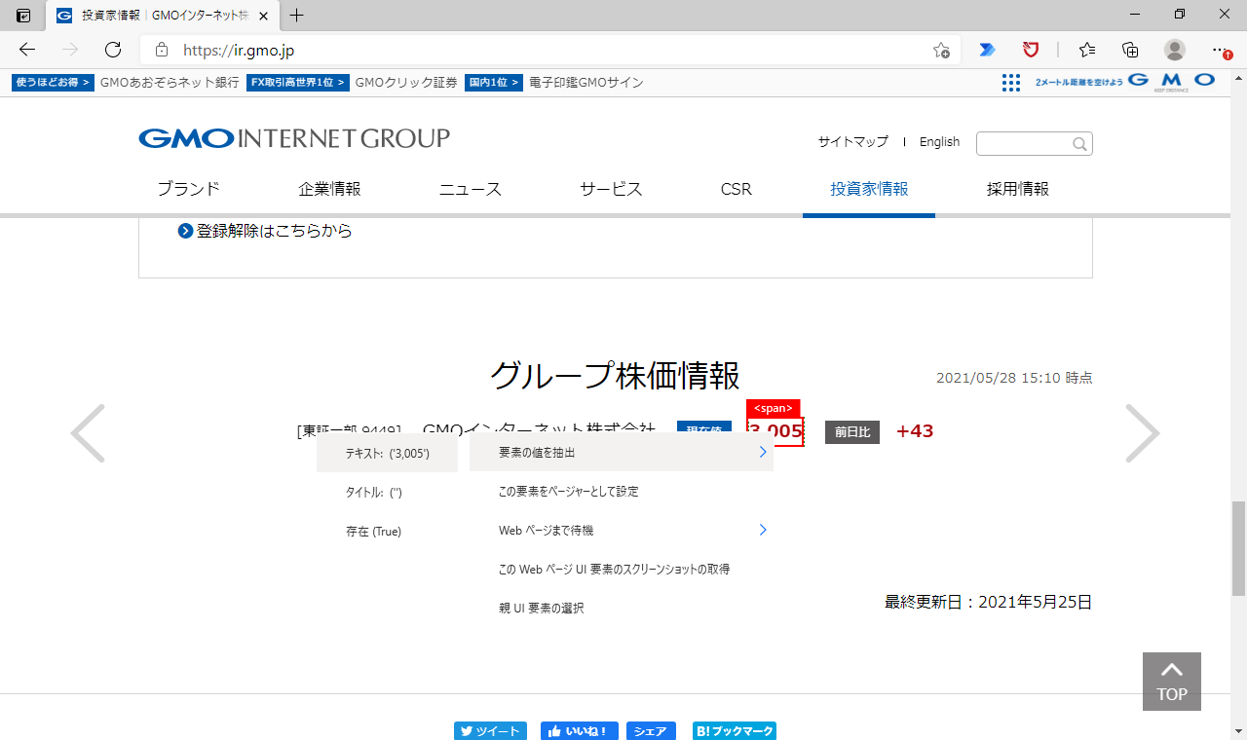This screenshot has height=740, width=1247.
Task: Reload the current page
Action: (113, 50)
